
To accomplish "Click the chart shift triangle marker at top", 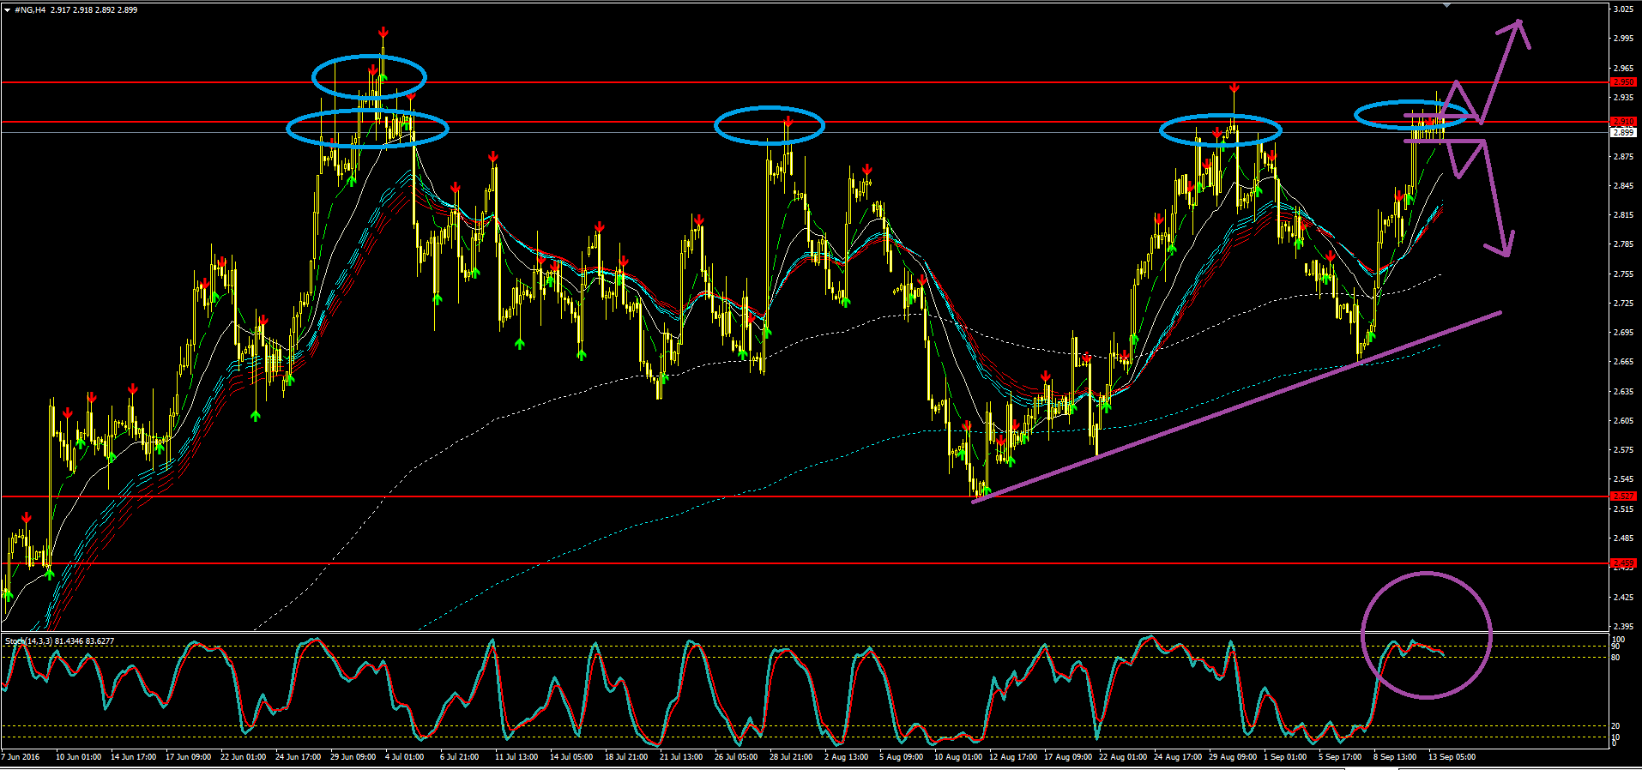I will 1447,6.
